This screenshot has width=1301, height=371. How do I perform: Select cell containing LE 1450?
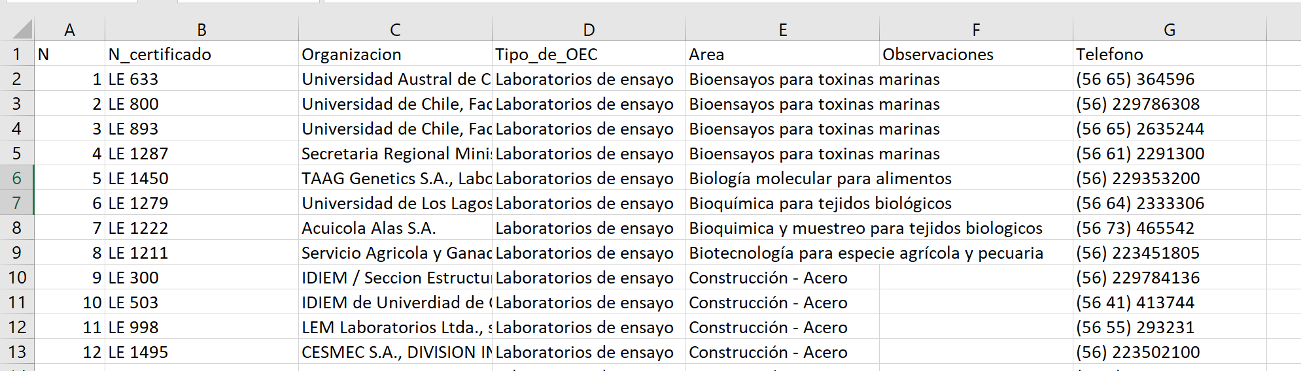coord(201,178)
